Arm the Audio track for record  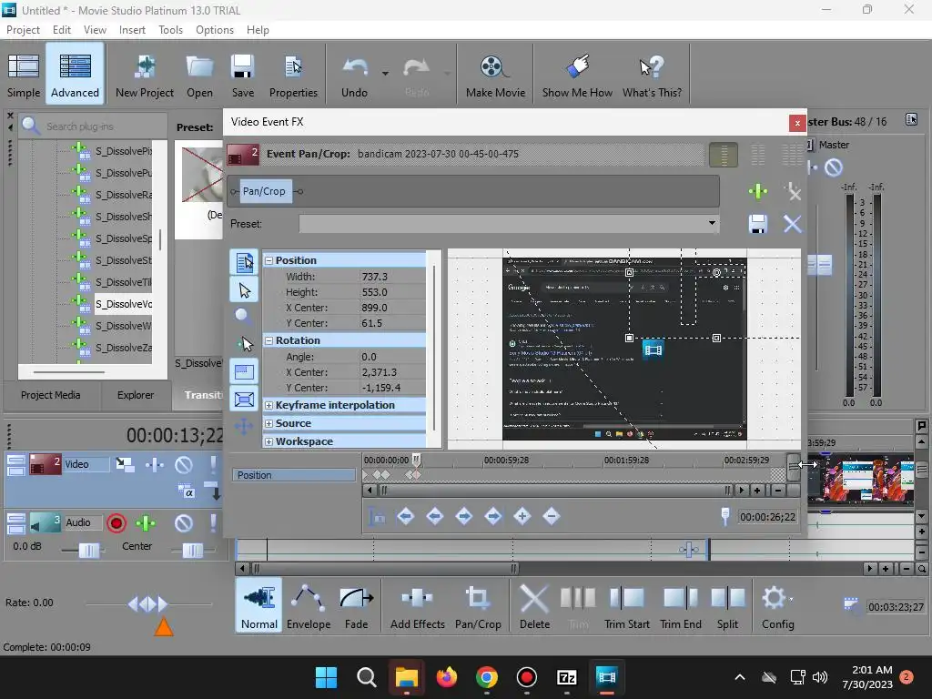pyautogui.click(x=116, y=523)
